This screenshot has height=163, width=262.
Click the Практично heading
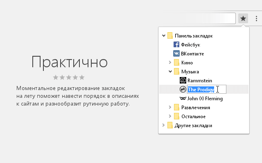[69, 62]
